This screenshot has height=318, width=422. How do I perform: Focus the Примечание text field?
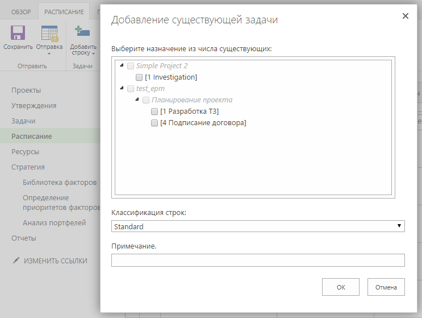point(258,260)
